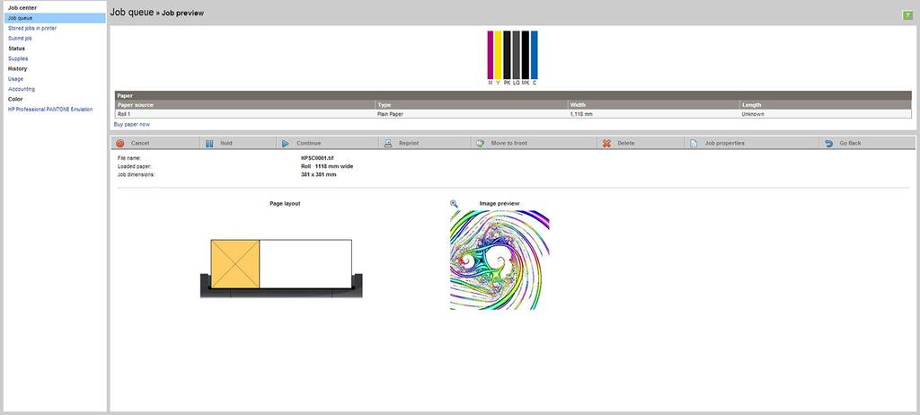Viewport: 920px width, 415px height.
Task: Click the Reprint button label
Action: pyautogui.click(x=409, y=143)
